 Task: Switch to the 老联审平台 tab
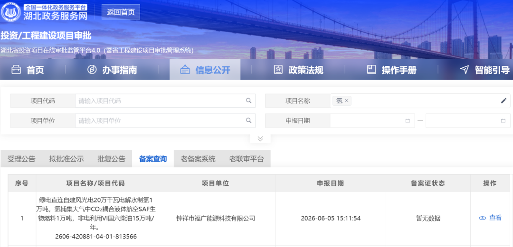tap(247, 159)
